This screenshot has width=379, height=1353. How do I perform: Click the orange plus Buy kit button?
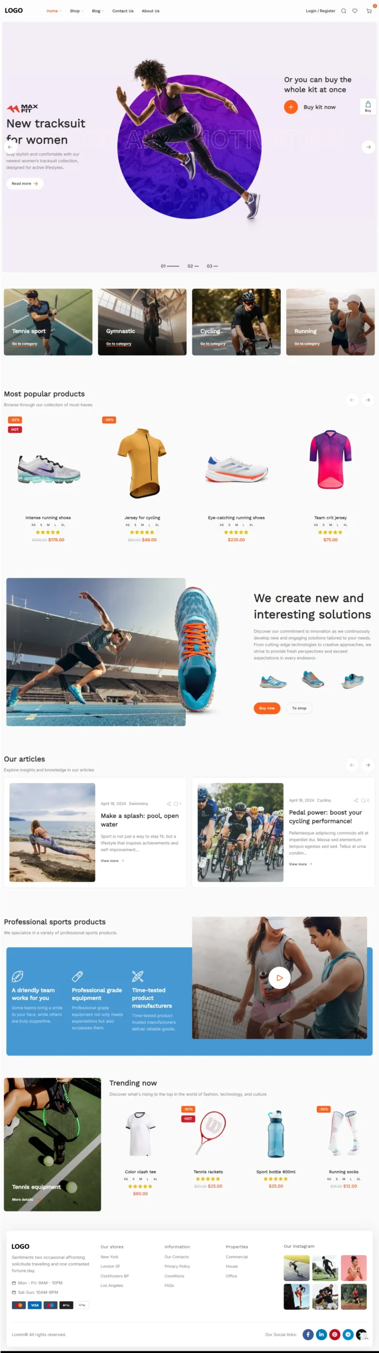point(291,107)
